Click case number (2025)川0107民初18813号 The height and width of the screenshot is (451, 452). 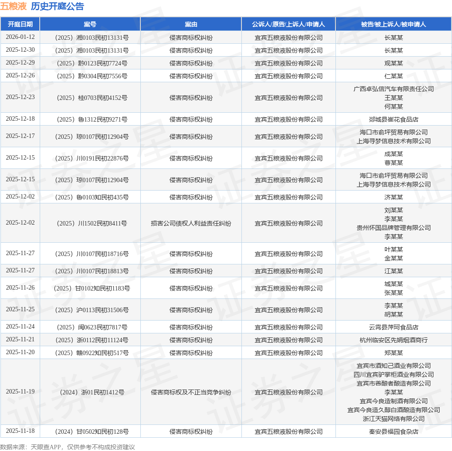(92, 271)
